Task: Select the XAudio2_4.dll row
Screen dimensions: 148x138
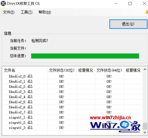Action: 72,97
